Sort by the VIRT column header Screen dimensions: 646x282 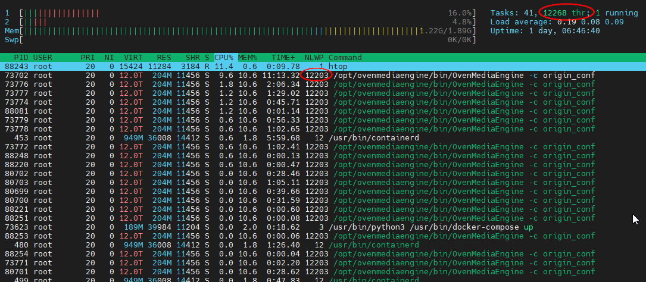[133, 57]
